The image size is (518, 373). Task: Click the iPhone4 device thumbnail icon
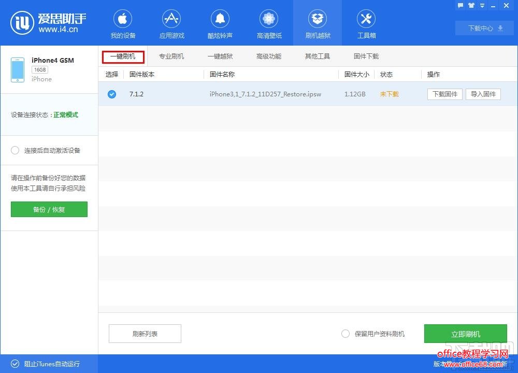point(18,70)
